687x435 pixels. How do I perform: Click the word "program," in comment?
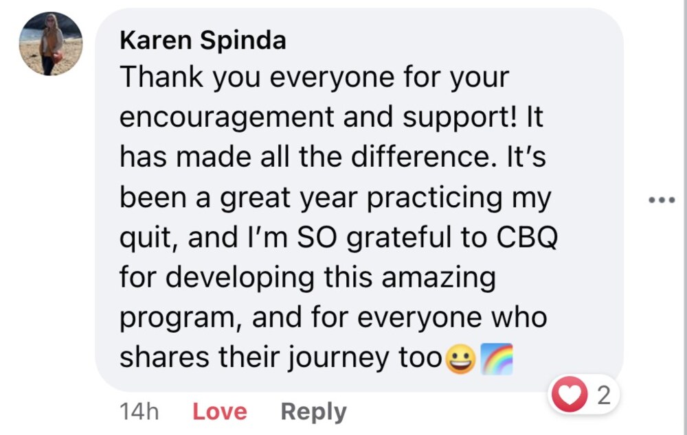tap(179, 318)
